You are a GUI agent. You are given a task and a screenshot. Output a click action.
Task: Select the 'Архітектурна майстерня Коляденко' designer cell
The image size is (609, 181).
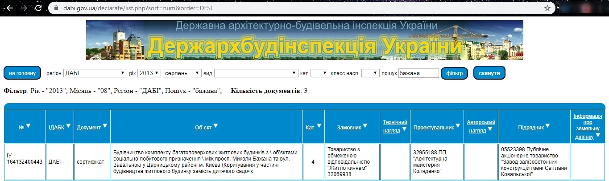pyautogui.click(x=437, y=162)
